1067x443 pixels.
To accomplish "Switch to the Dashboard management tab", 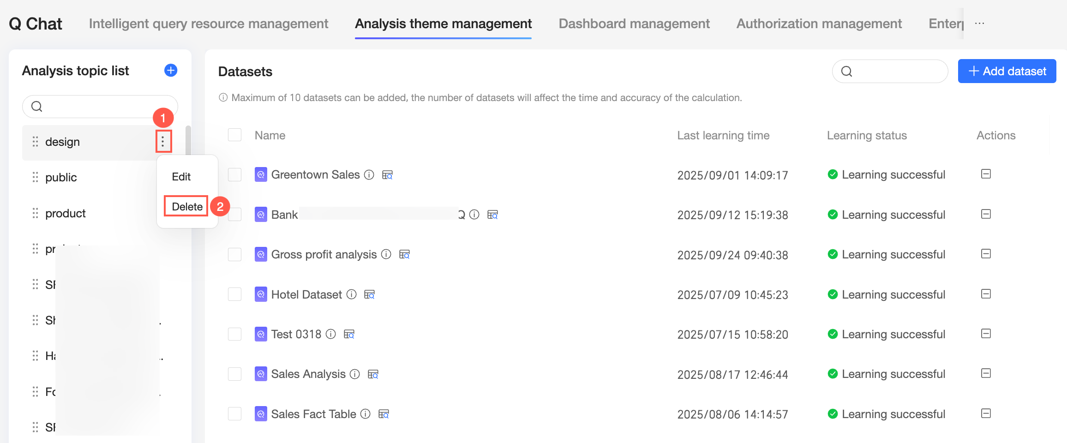I will (x=634, y=24).
